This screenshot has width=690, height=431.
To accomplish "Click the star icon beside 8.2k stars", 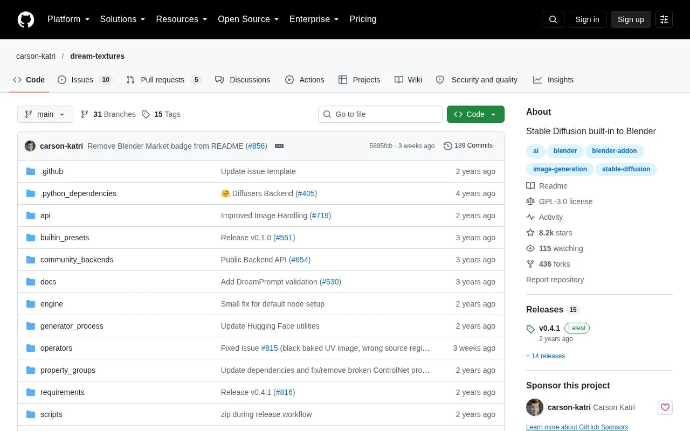I will pos(530,233).
